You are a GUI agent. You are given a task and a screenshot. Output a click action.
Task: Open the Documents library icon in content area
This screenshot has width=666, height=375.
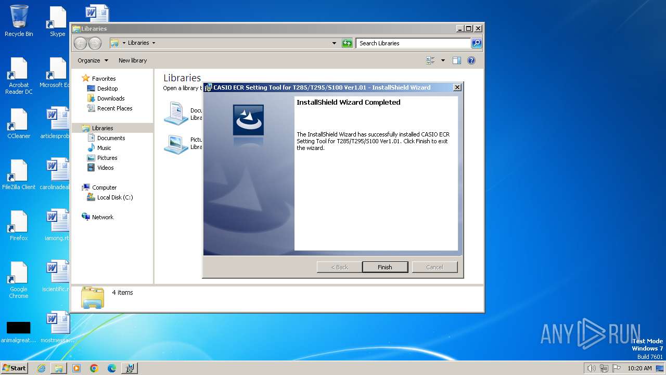(x=176, y=114)
